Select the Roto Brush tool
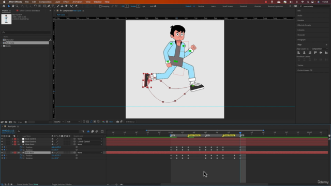The width and height of the screenshot is (331, 186). (x=71, y=6)
